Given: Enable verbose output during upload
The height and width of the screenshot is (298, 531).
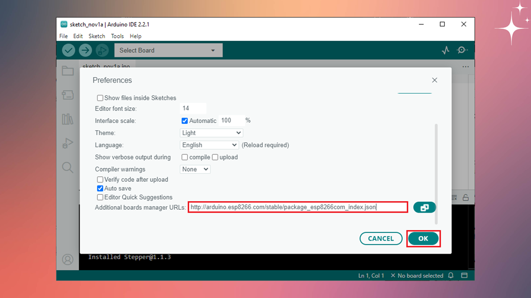Looking at the screenshot, I should pos(215,157).
